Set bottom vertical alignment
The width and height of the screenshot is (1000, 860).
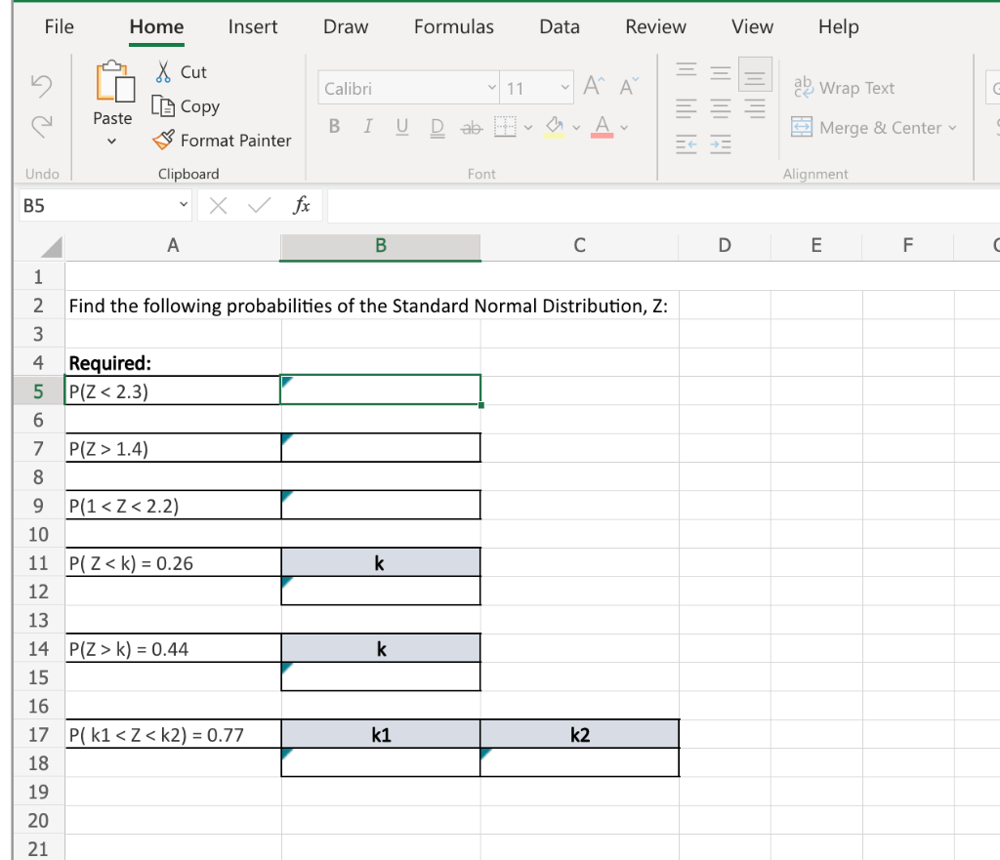tap(755, 74)
